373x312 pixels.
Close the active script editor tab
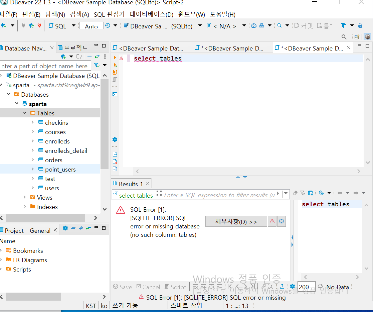click(x=349, y=47)
